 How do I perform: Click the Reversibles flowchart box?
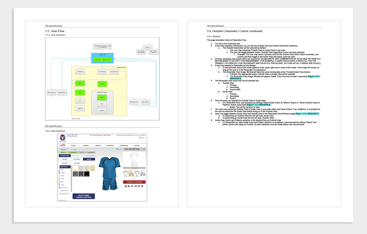point(102,72)
